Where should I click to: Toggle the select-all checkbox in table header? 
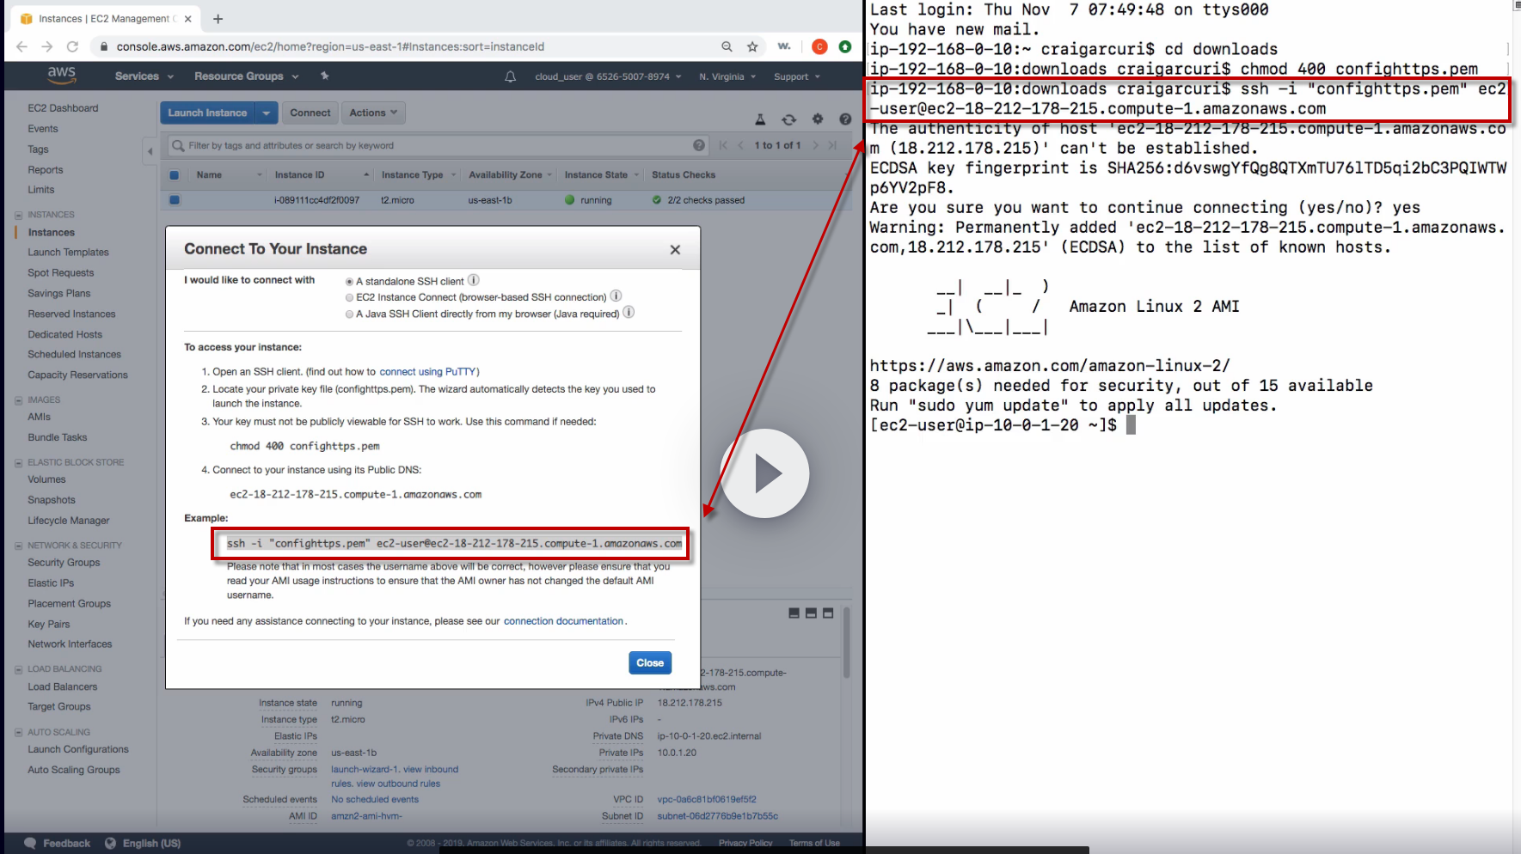pyautogui.click(x=175, y=175)
